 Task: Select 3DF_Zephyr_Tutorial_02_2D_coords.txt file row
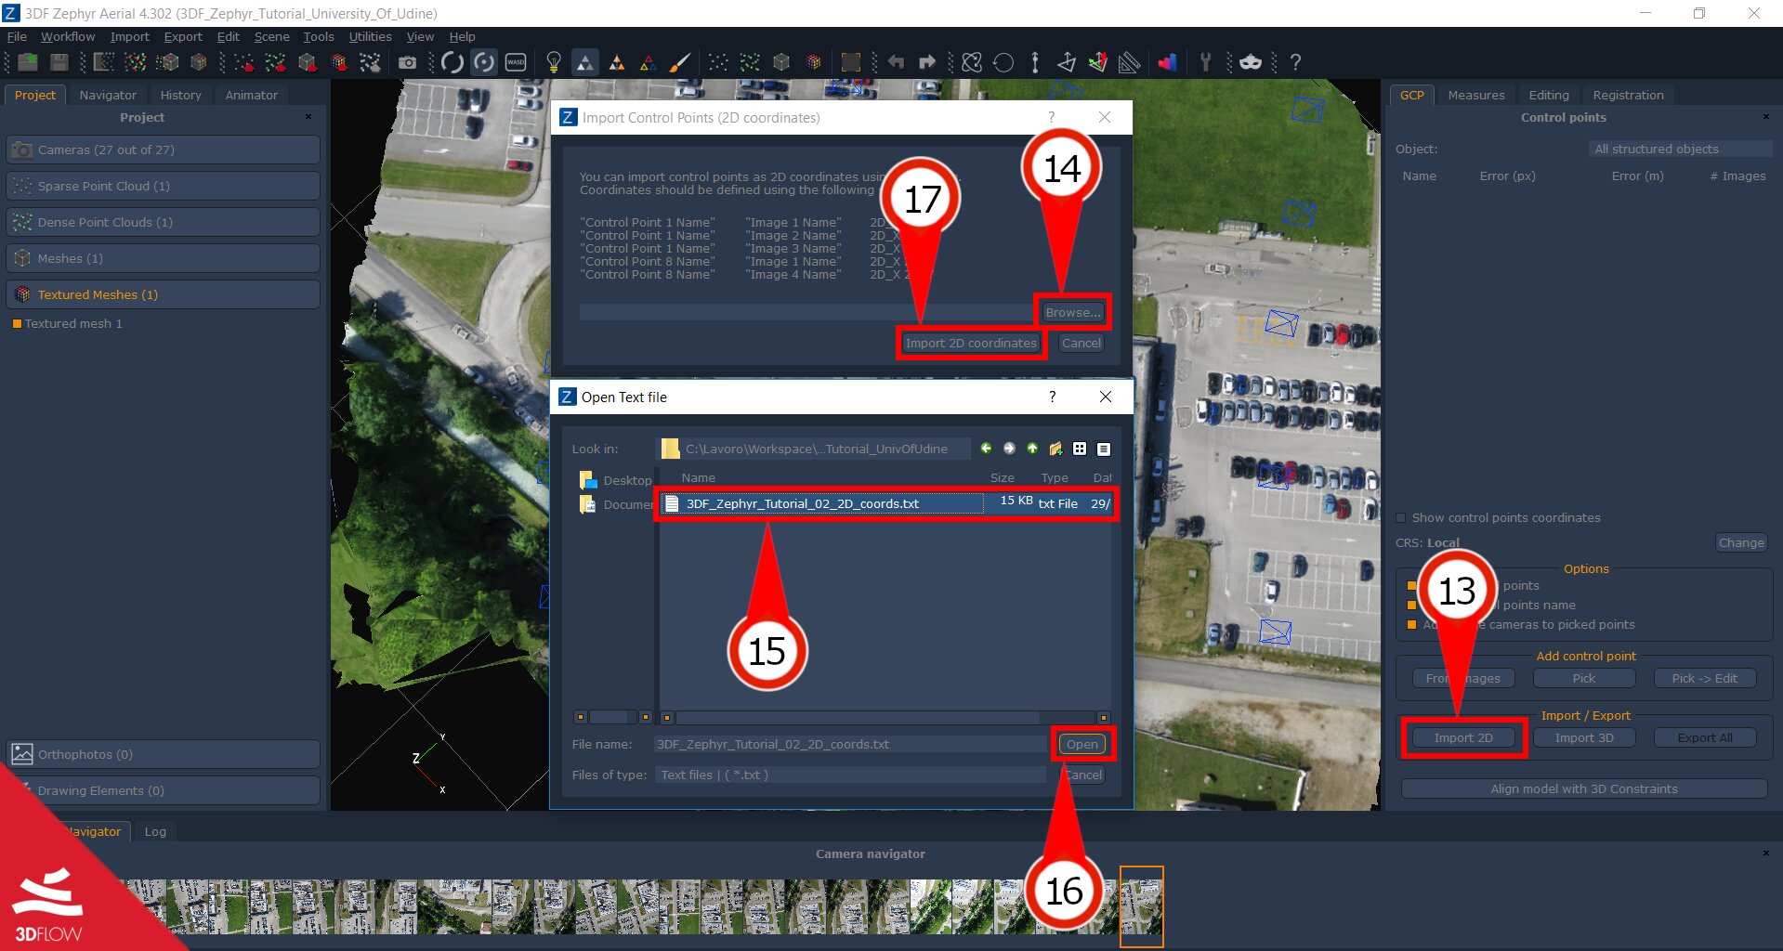[885, 503]
